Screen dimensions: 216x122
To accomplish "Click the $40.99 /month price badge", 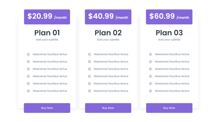I will [x=108, y=17].
